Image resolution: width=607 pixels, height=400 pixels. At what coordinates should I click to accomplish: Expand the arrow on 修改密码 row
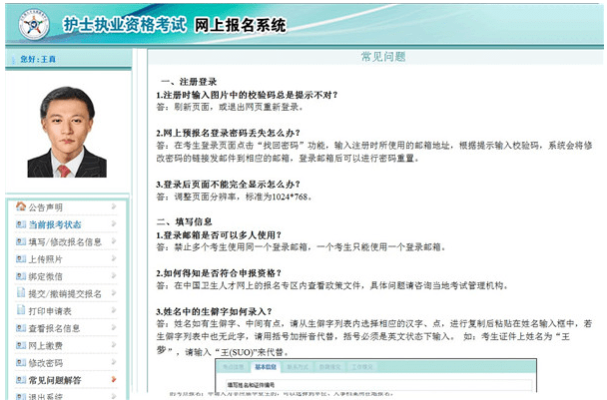coord(114,362)
